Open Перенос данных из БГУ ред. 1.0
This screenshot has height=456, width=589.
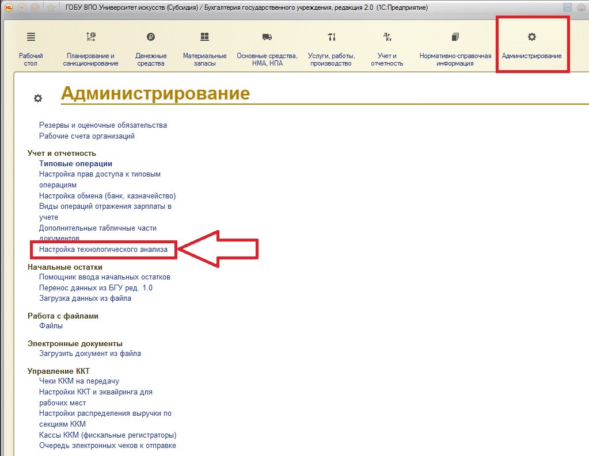[96, 288]
